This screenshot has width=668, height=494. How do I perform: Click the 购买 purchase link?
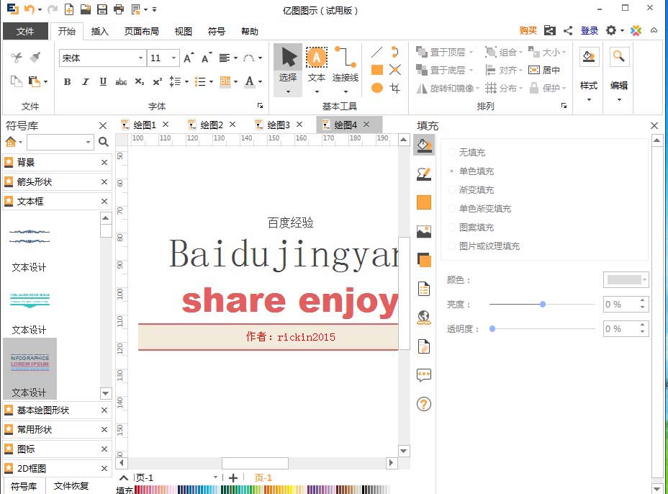coord(528,31)
